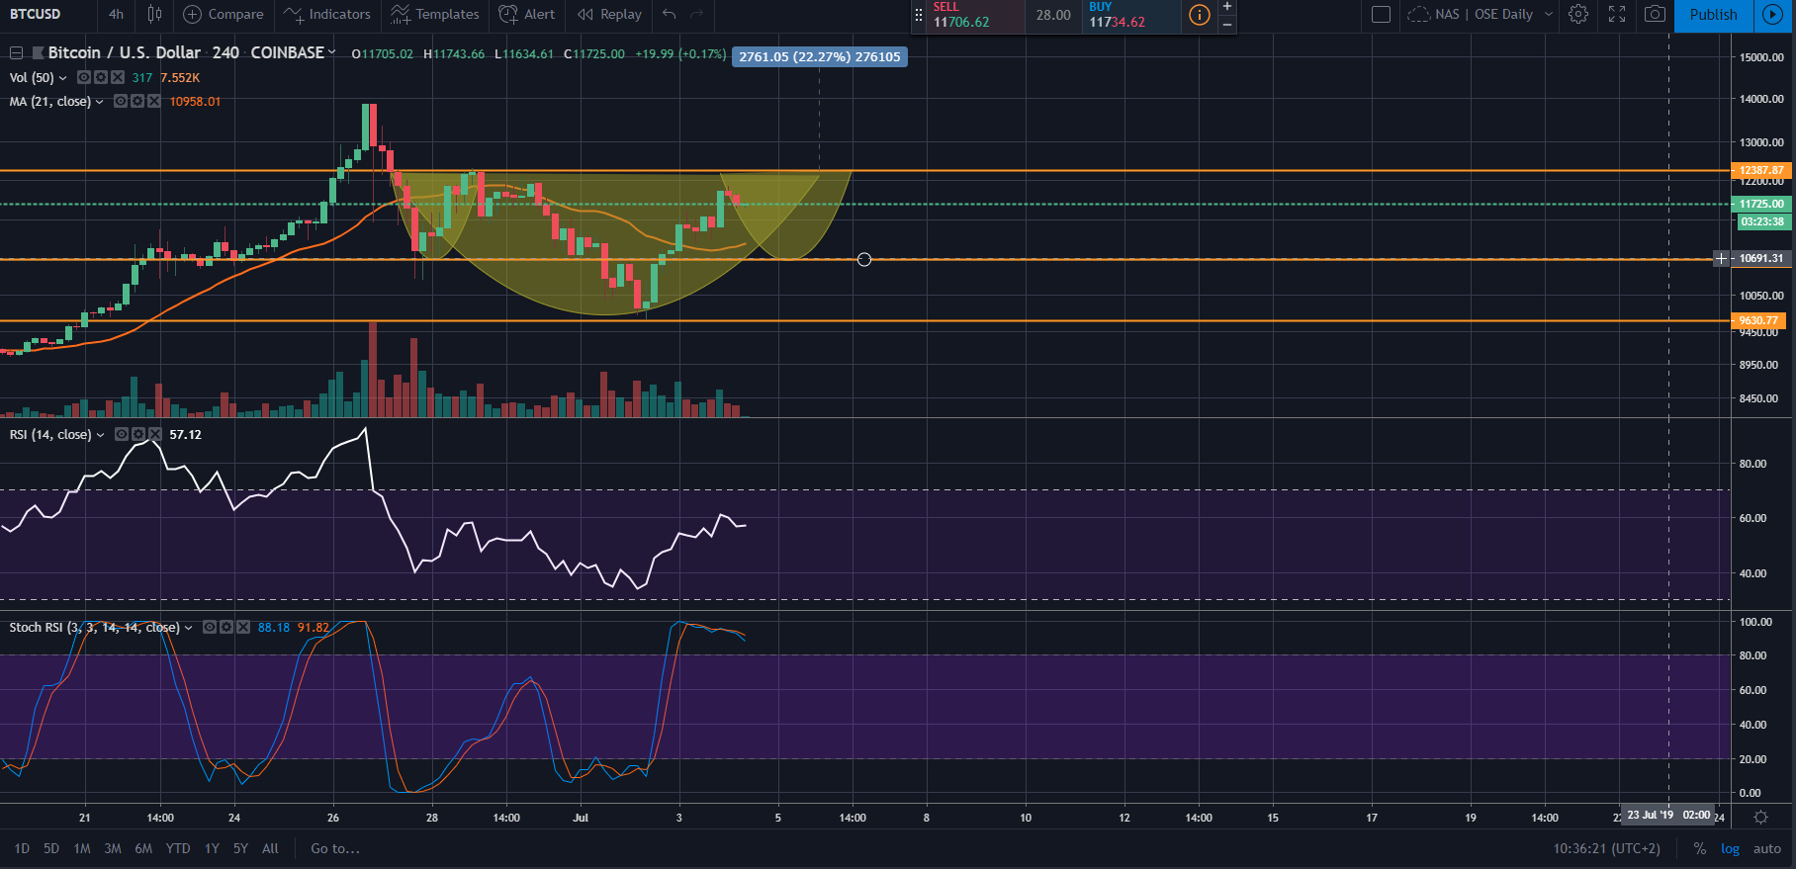1796x869 pixels.
Task: Take a chart snapshot with camera icon
Action: pyautogui.click(x=1654, y=14)
